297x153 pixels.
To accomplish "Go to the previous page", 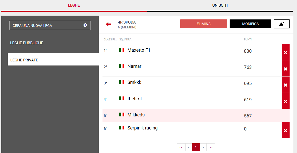I will click(189, 147).
